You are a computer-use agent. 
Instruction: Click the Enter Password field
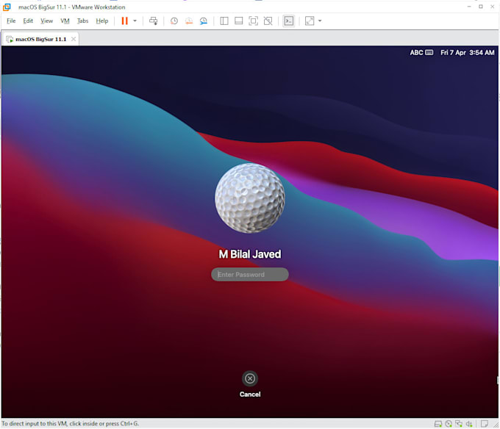[250, 275]
